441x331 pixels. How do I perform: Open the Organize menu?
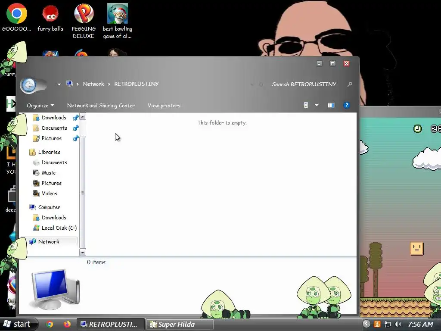pos(40,106)
